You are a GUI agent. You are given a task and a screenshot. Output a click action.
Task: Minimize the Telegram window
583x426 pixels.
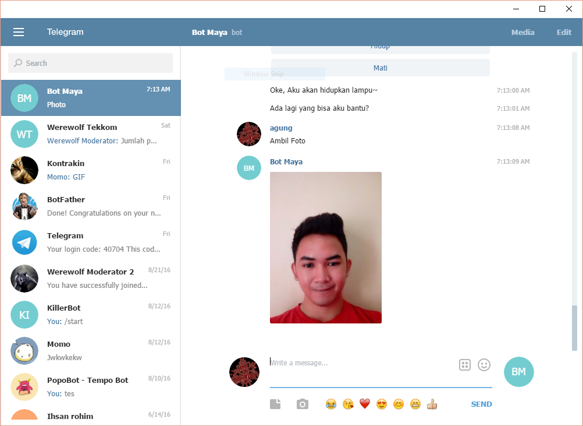516,9
